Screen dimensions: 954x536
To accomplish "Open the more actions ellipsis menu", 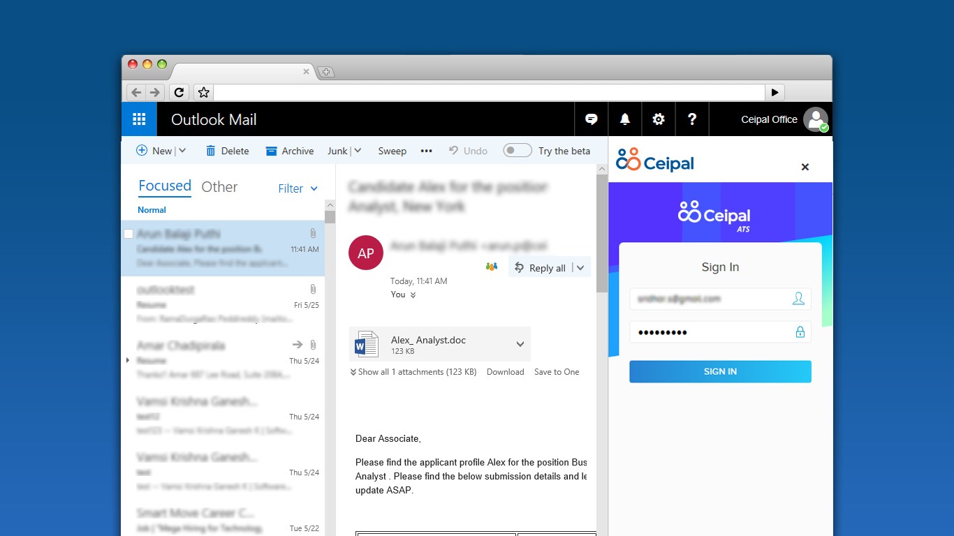I will tap(427, 151).
